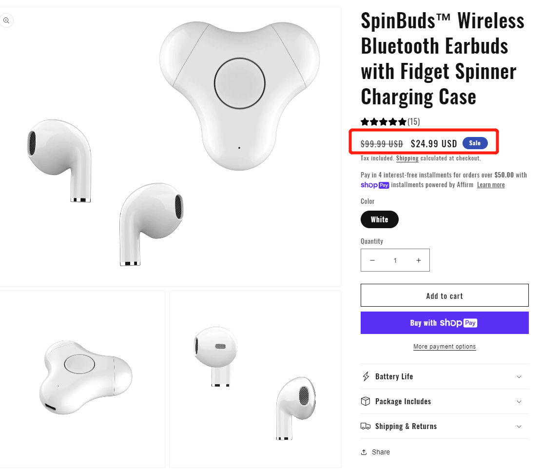This screenshot has height=470, width=541.
Task: Expand the Package Includes chevron
Action: pyautogui.click(x=519, y=402)
